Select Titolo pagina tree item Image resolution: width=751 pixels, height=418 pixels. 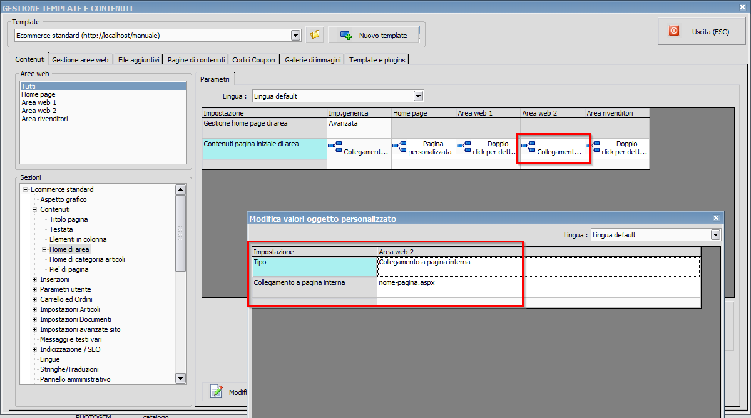pos(69,219)
